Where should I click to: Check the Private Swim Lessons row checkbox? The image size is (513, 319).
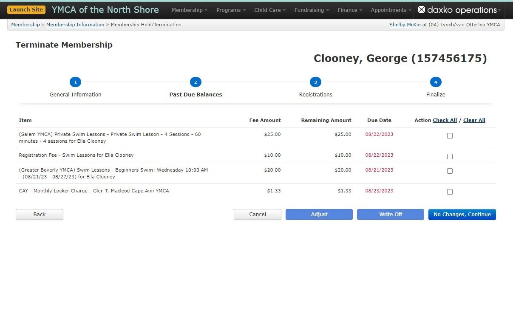[x=450, y=136]
